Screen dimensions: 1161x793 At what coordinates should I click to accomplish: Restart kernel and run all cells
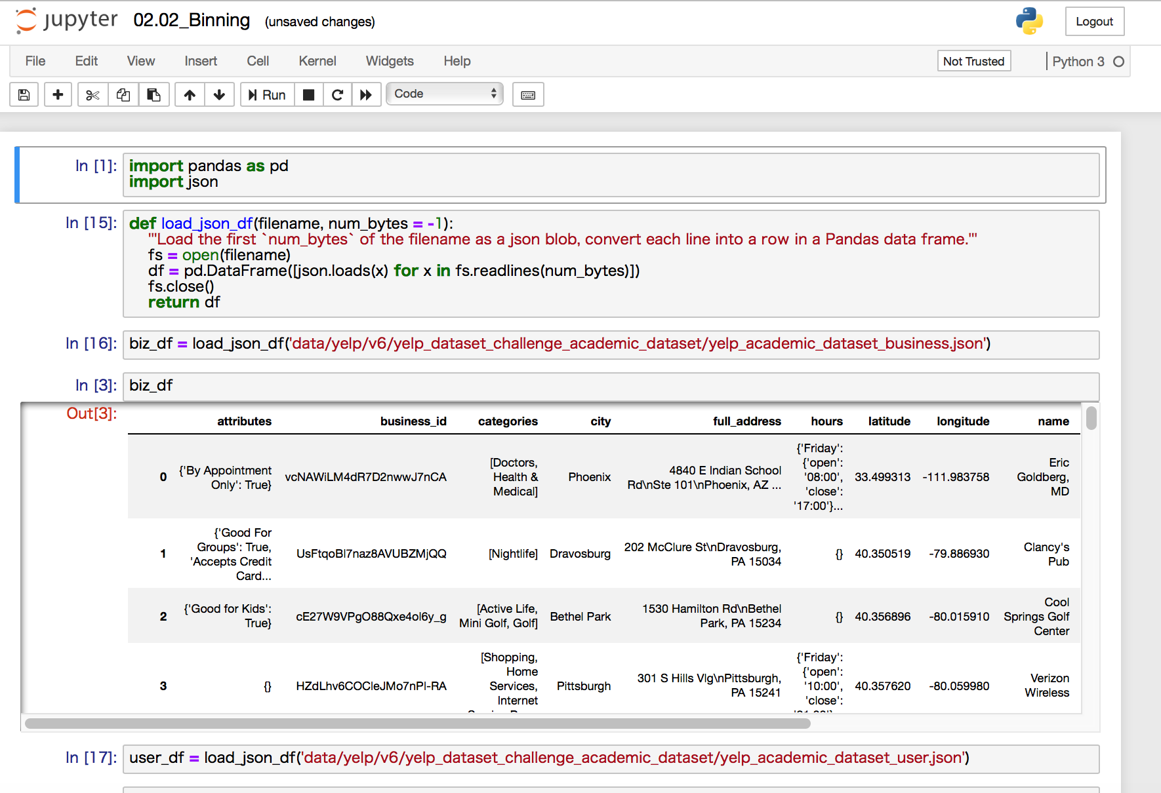(366, 95)
